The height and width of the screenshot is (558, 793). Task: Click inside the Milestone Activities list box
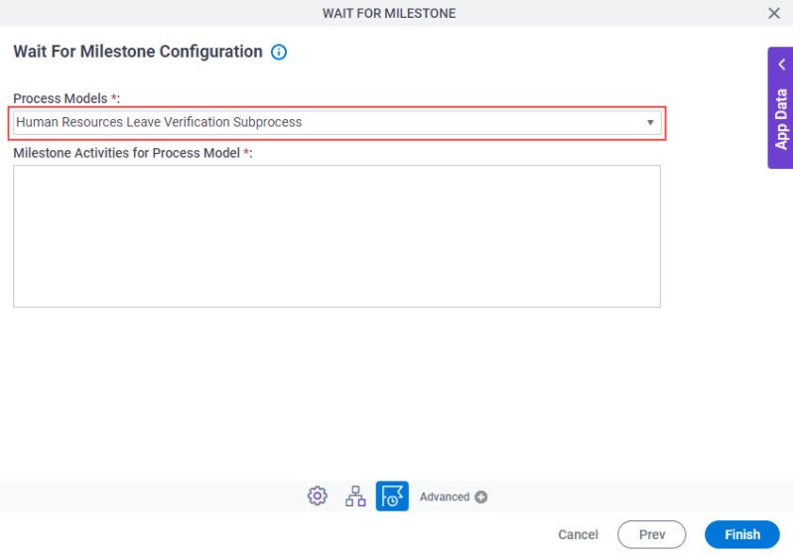(x=336, y=236)
